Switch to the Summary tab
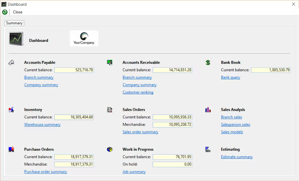 click(x=14, y=23)
